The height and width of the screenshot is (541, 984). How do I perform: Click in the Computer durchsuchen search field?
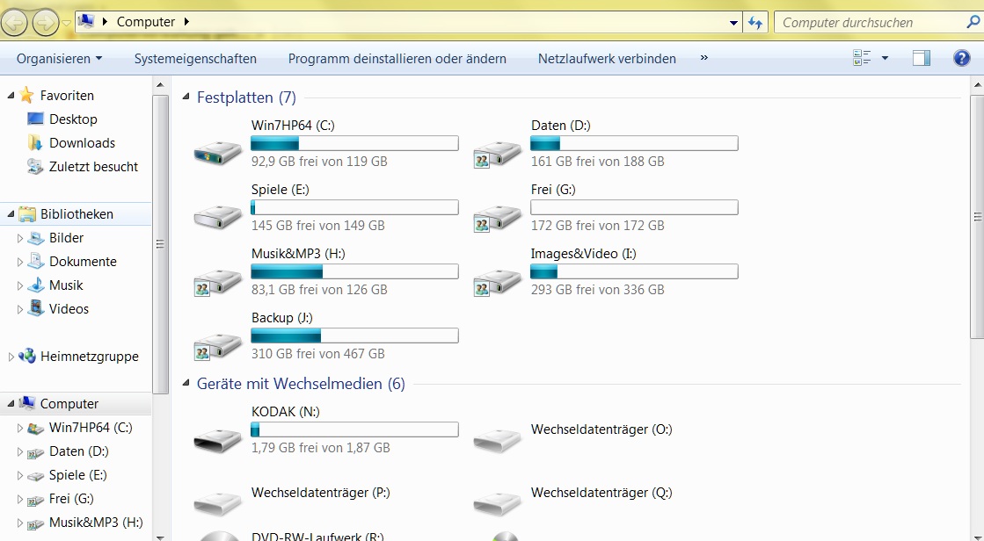(x=871, y=23)
